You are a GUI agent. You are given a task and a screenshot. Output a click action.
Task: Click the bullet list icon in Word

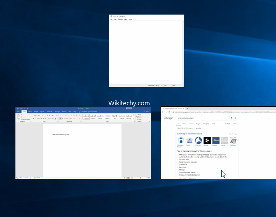[x=60, y=115]
